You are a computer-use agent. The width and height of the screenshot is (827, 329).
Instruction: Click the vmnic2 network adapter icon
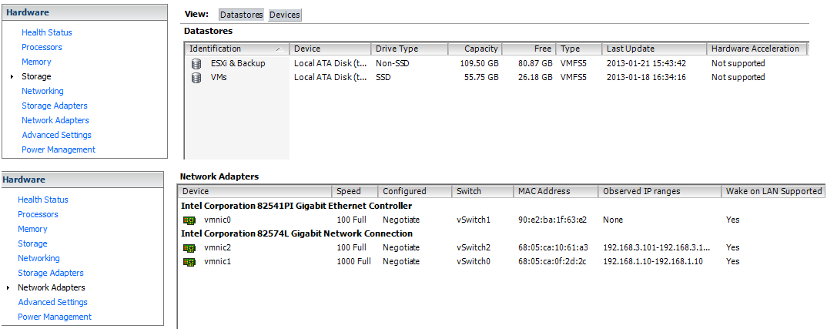pyautogui.click(x=189, y=247)
